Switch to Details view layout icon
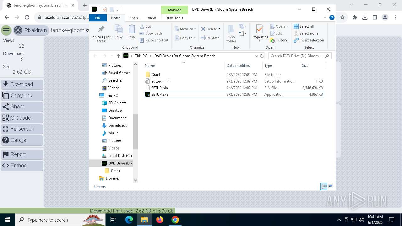Screen dimensions: 402x226 pos(324,186)
